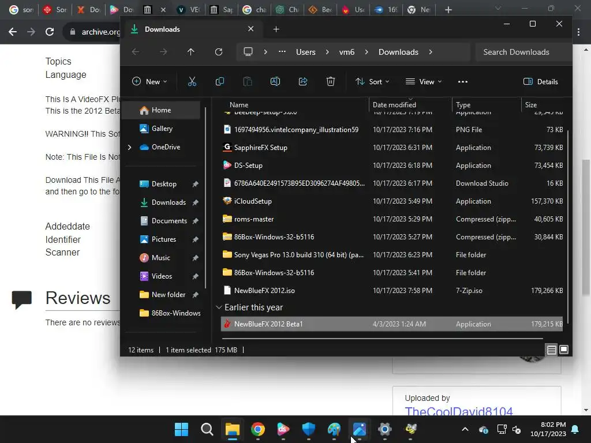Click the File Explorer taskbar icon
The height and width of the screenshot is (443, 591).
tap(233, 429)
